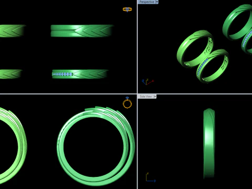
Task: Click the Side View viewport title label
Action: [x=145, y=97]
